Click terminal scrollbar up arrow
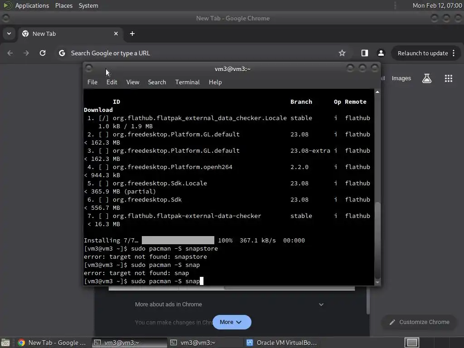This screenshot has height=348, width=464. [x=377, y=92]
